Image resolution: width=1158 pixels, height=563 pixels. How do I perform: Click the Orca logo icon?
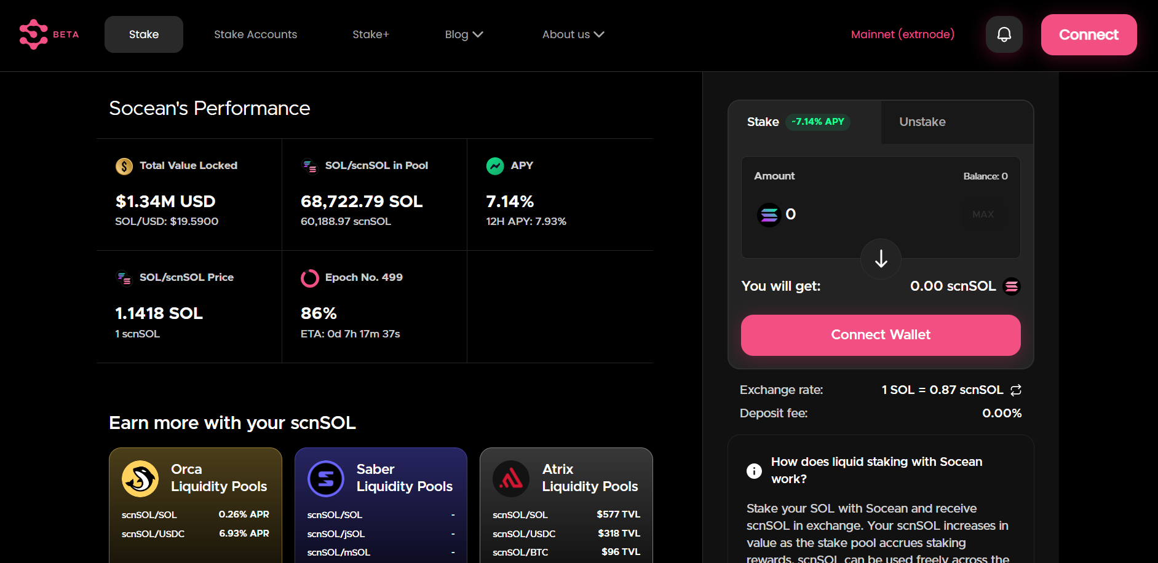tap(140, 479)
